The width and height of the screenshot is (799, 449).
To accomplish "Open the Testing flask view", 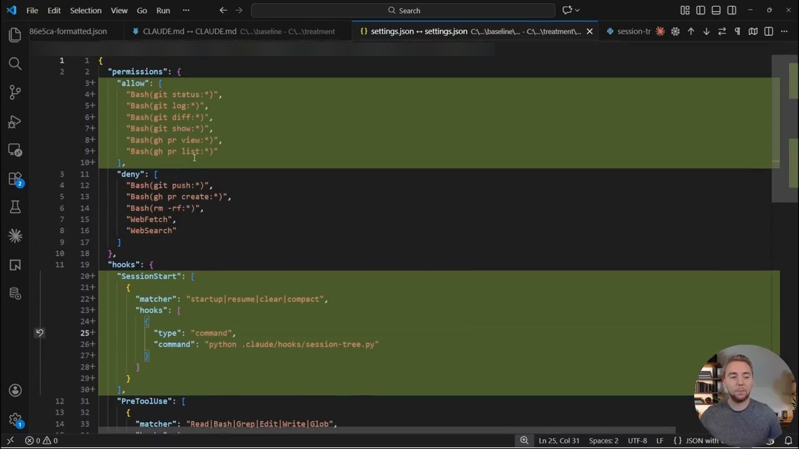I will coord(15,207).
